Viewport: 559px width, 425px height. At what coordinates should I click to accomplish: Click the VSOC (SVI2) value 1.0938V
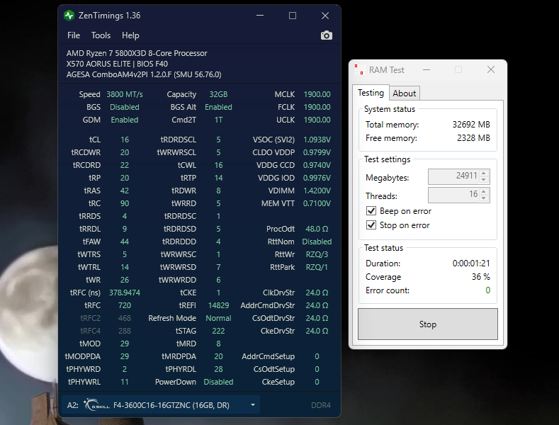[x=317, y=140]
